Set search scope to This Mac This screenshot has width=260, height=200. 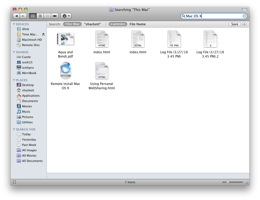[x=72, y=24]
